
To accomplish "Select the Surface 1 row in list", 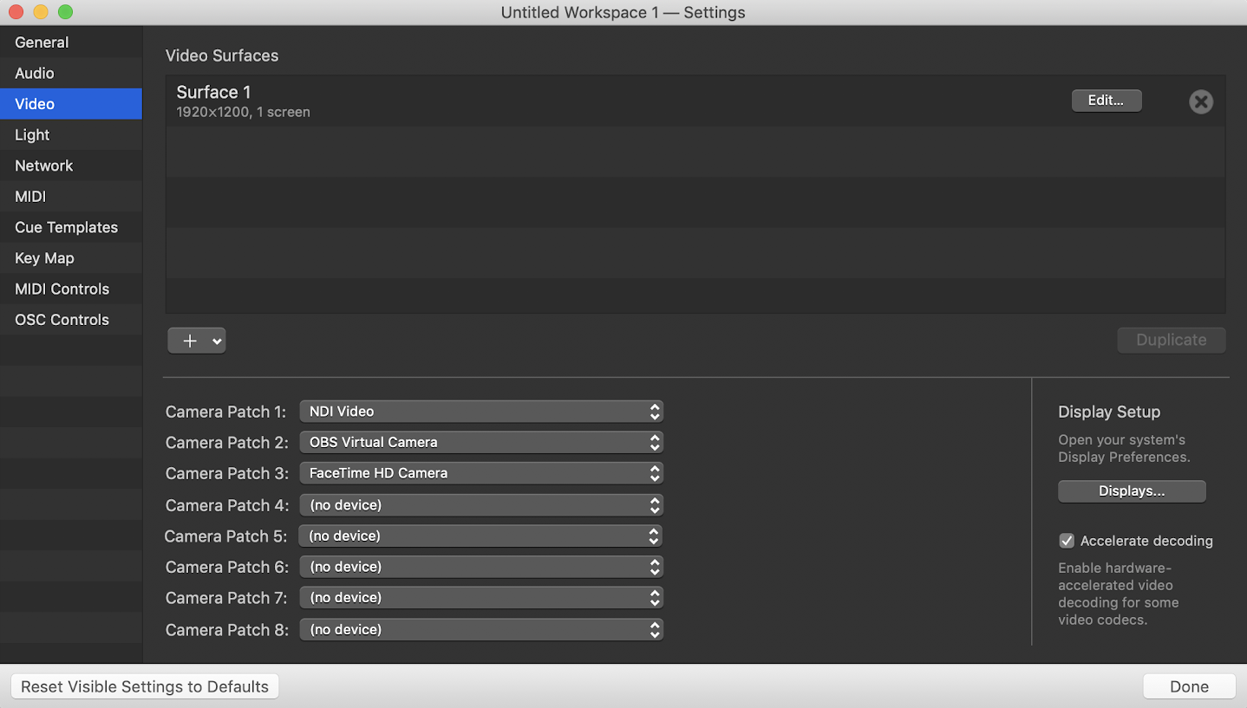I will pos(520,101).
